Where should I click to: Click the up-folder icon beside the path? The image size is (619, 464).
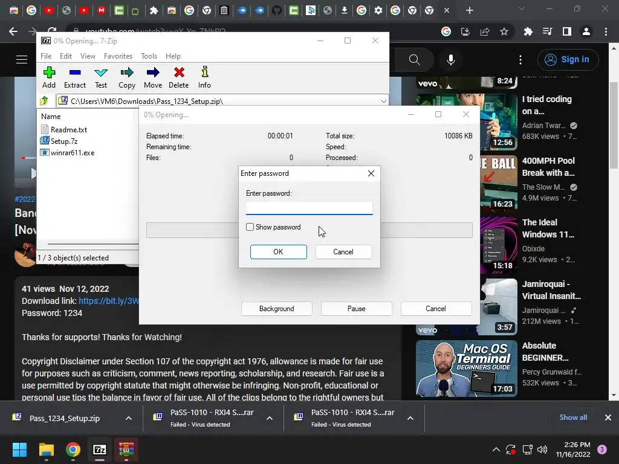tap(44, 101)
